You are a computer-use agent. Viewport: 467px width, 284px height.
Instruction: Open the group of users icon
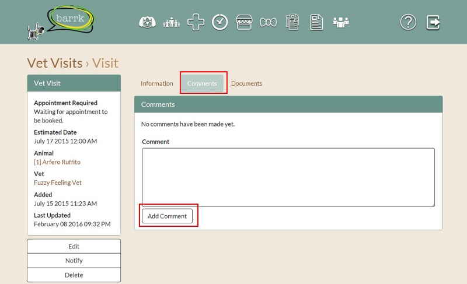coord(341,22)
